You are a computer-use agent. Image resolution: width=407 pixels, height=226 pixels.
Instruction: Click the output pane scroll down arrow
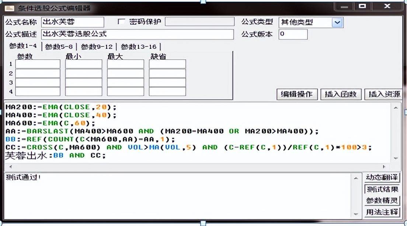tap(356, 214)
